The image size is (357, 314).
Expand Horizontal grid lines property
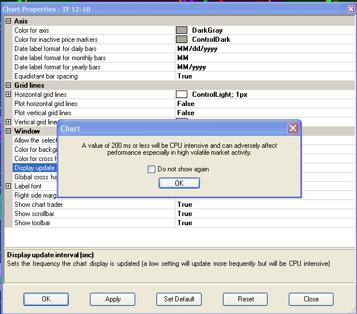[x=8, y=95]
